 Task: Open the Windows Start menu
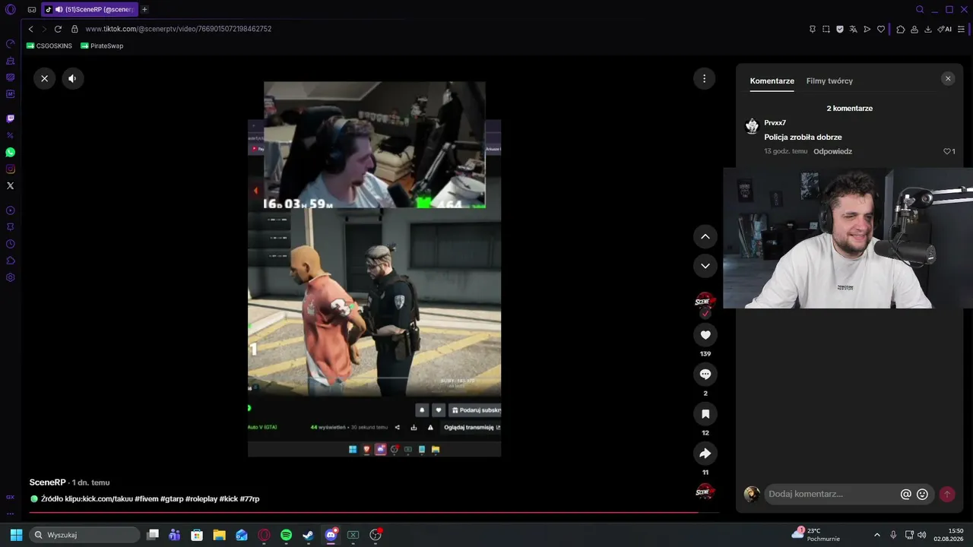click(x=16, y=535)
